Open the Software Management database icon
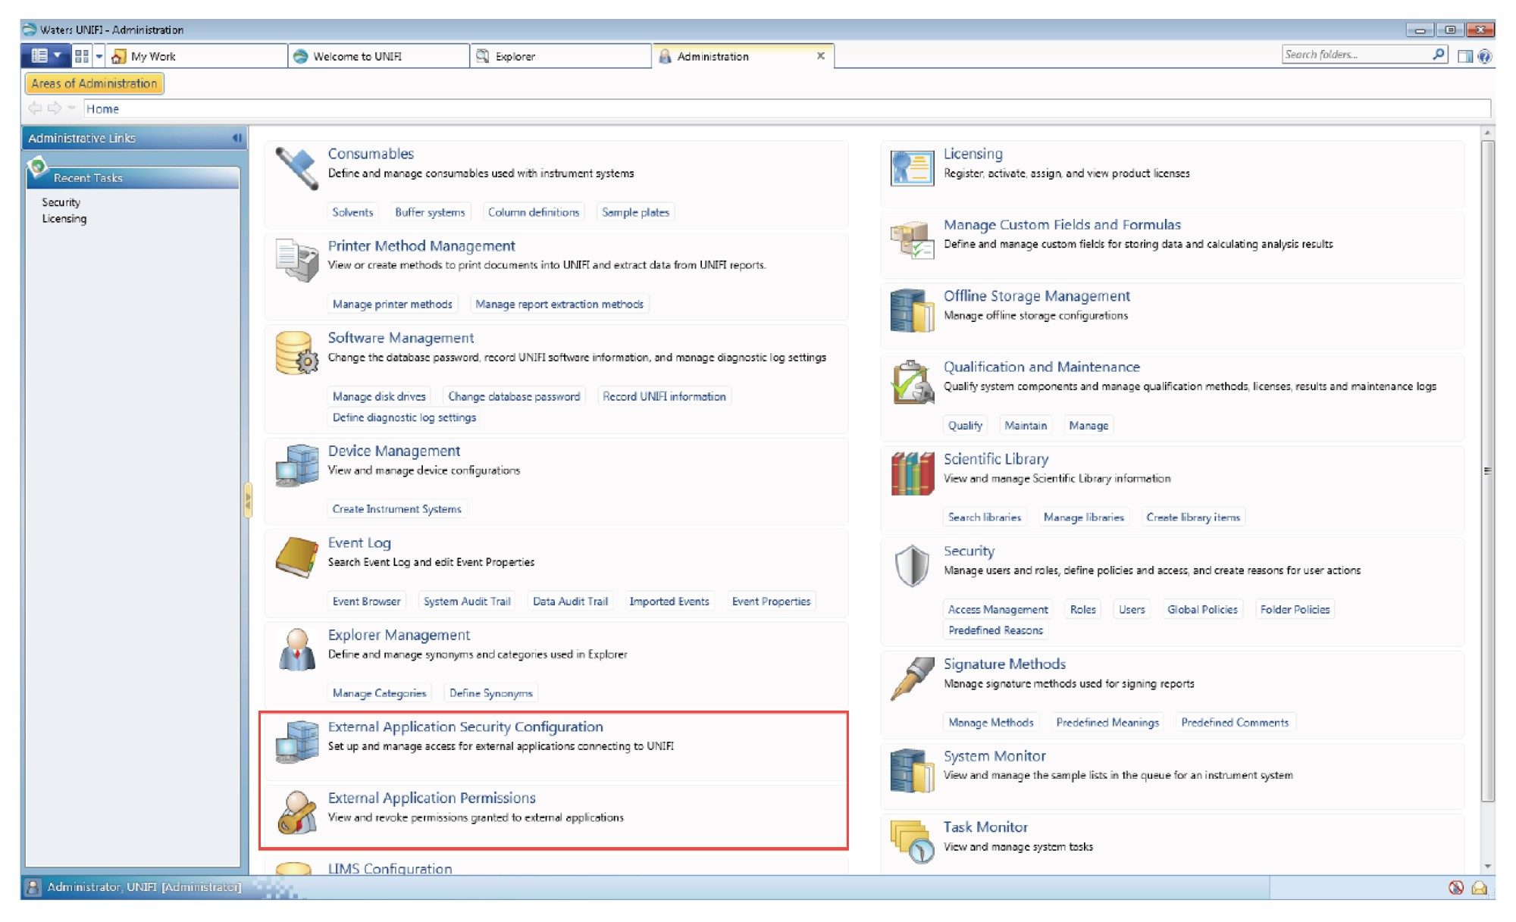The height and width of the screenshot is (922, 1516). (296, 353)
